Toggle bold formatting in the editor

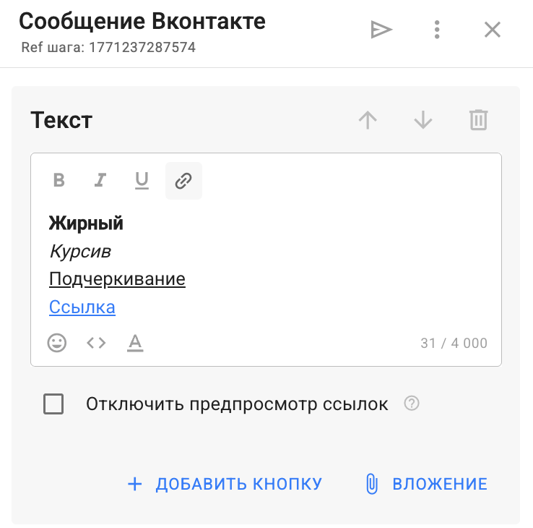pos(59,181)
